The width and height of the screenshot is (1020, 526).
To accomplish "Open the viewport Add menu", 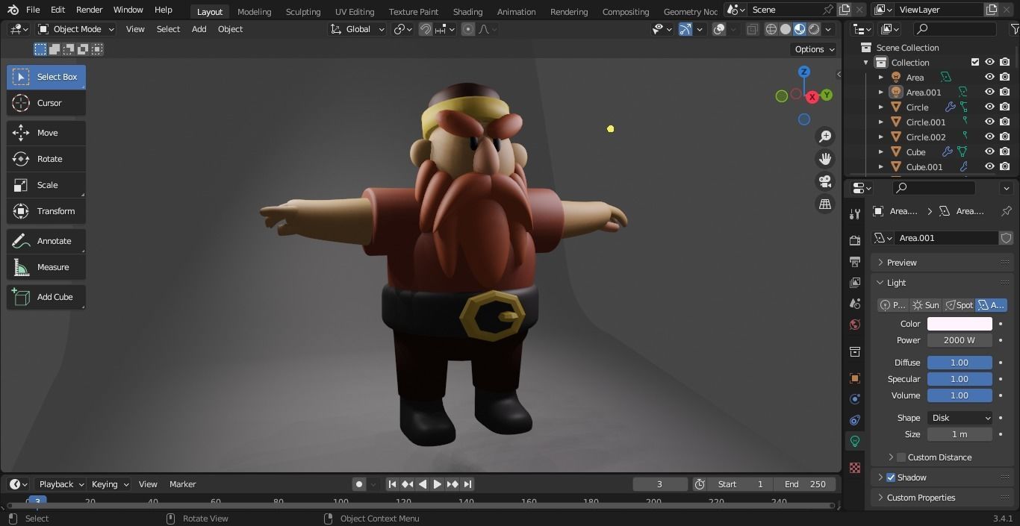I will [x=199, y=29].
